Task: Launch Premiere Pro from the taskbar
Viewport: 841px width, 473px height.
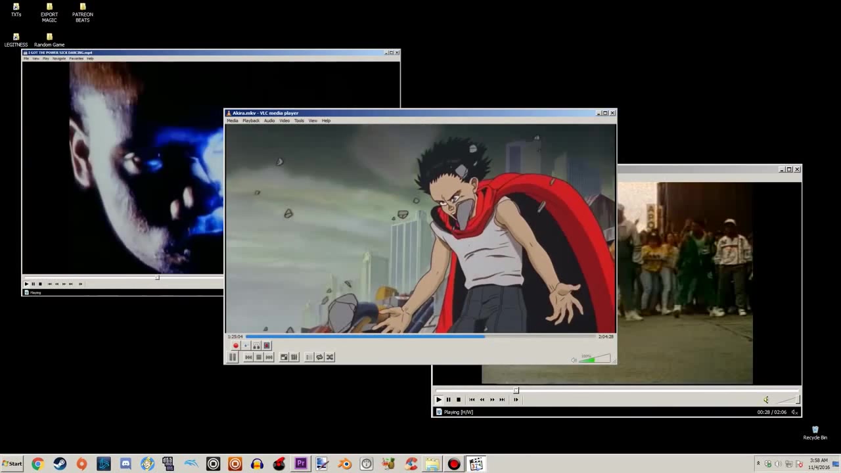Action: (301, 464)
